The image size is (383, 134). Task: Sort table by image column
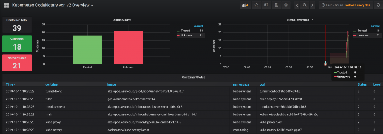111,84
